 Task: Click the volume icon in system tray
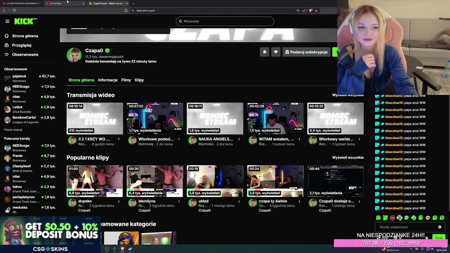[432, 249]
